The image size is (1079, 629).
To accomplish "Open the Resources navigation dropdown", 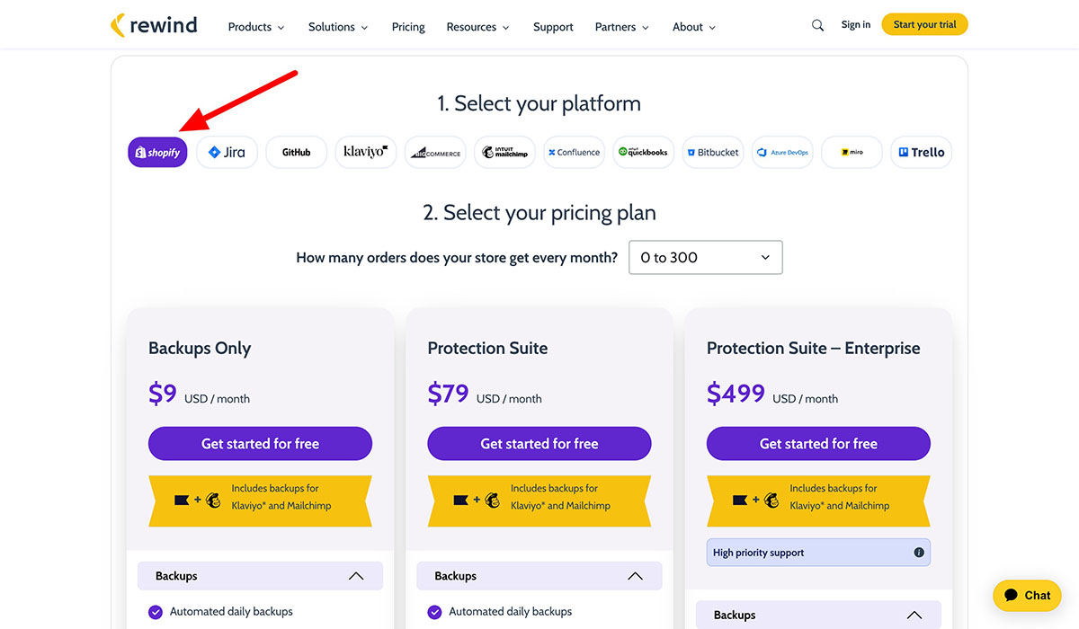I will [477, 27].
